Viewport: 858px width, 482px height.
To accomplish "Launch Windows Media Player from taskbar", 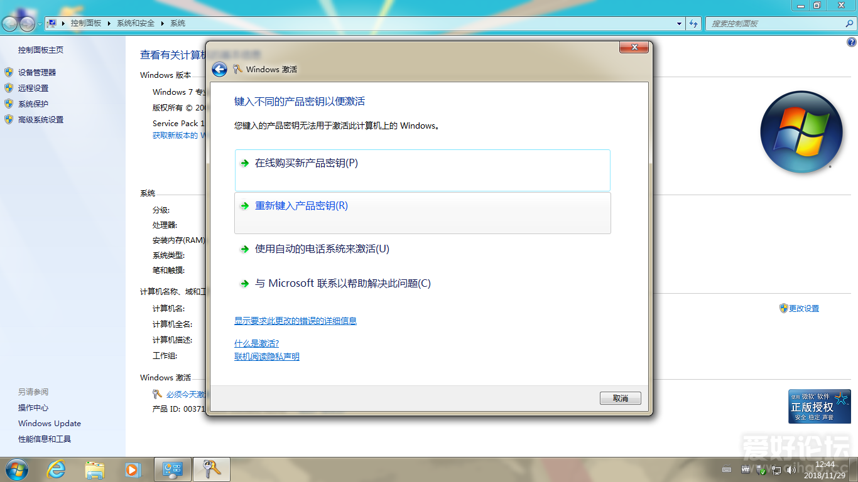I will pos(133,469).
